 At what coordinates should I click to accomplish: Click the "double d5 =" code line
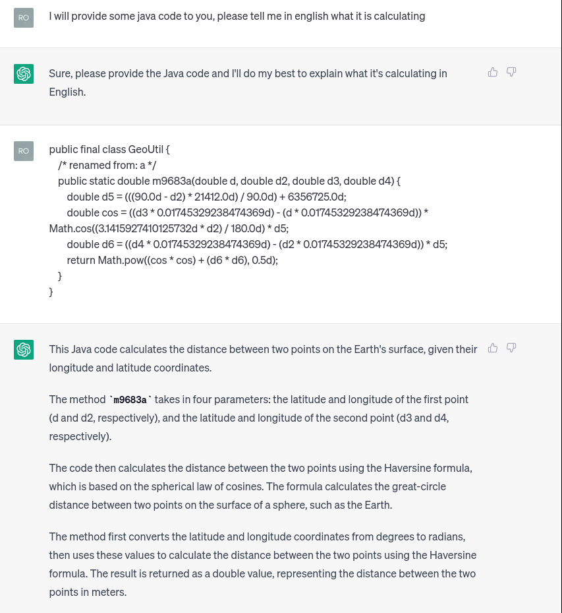click(x=206, y=197)
